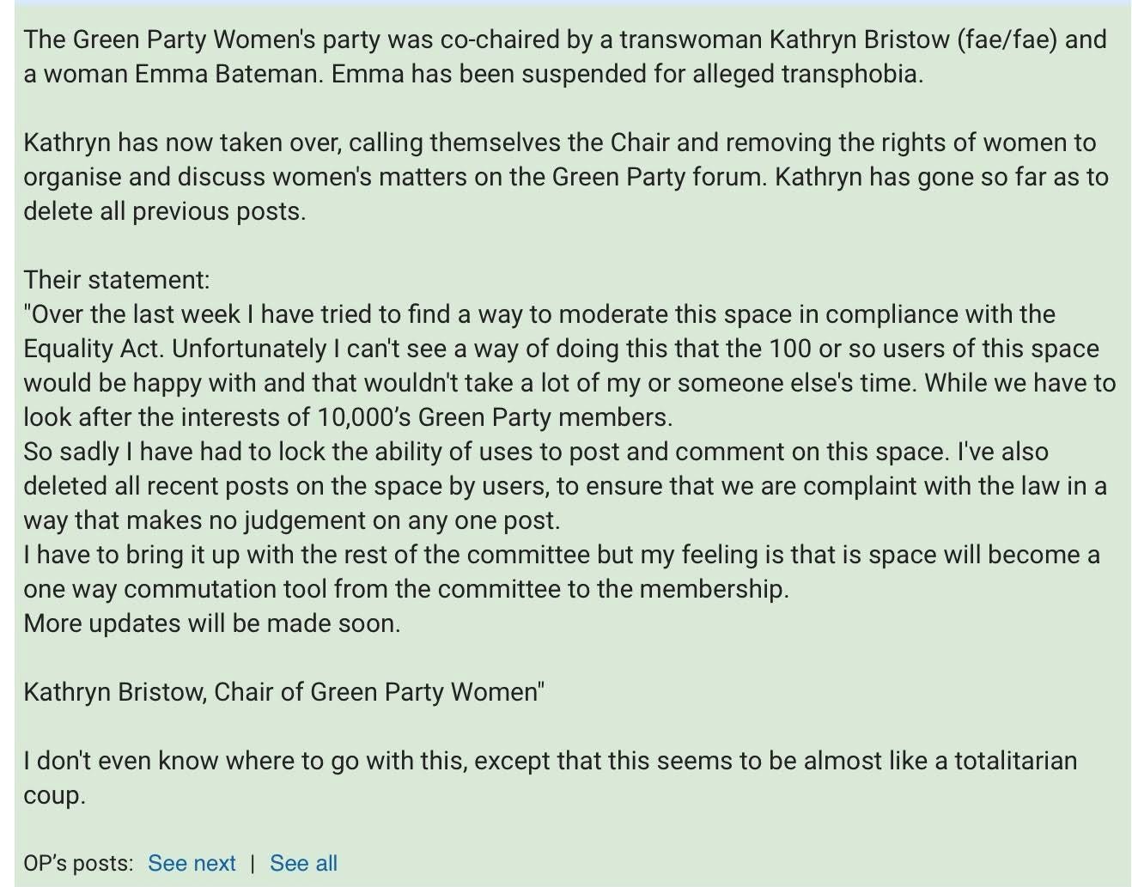The image size is (1132, 887).
Task: Click the 'More updates will be made soon.' sentence
Action: click(x=212, y=623)
